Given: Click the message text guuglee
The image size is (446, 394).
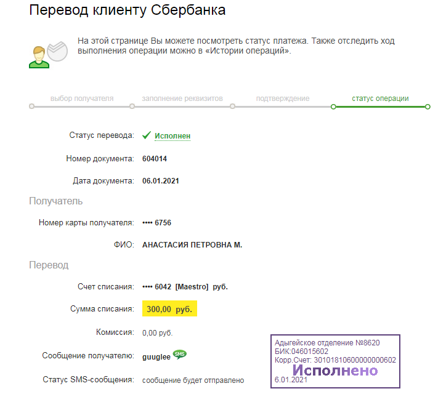Looking at the screenshot, I should [156, 357].
